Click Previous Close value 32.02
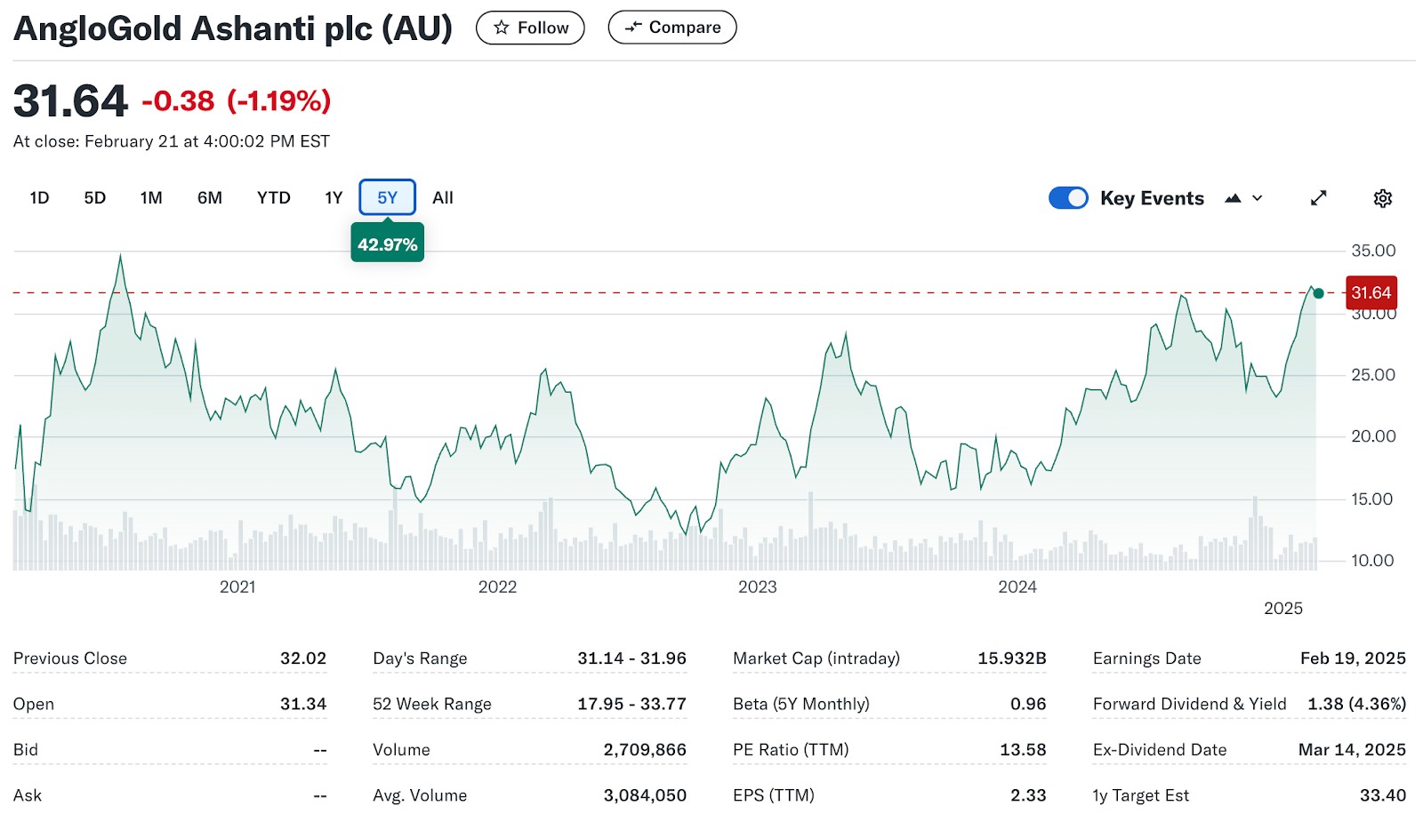 pyautogui.click(x=303, y=658)
